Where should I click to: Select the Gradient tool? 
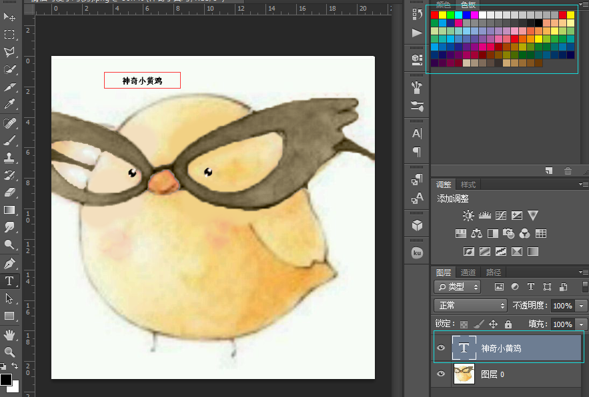point(9,210)
